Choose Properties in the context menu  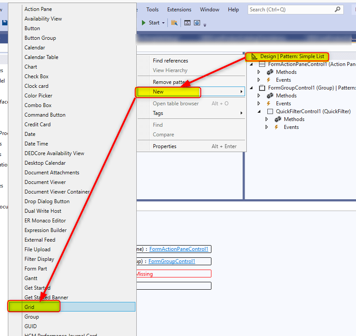pyautogui.click(x=165, y=146)
